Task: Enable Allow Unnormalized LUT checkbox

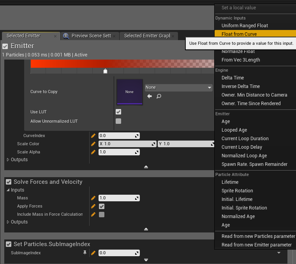Action: [x=118, y=121]
